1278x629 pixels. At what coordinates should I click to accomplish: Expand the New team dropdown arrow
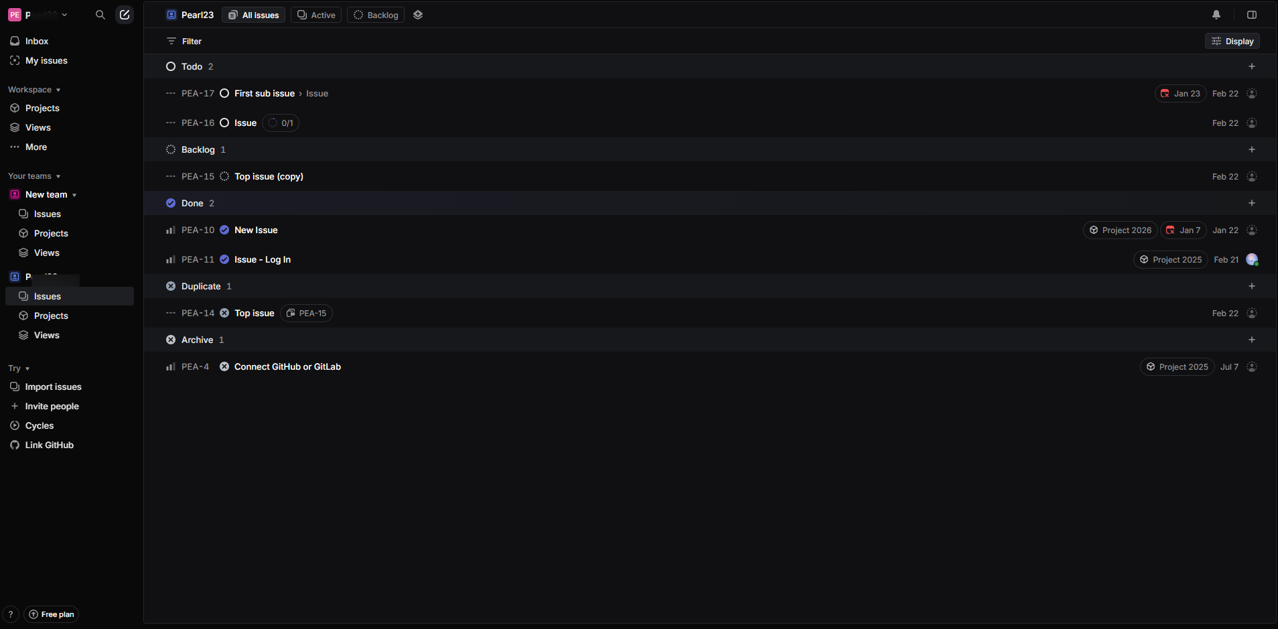pyautogui.click(x=74, y=195)
